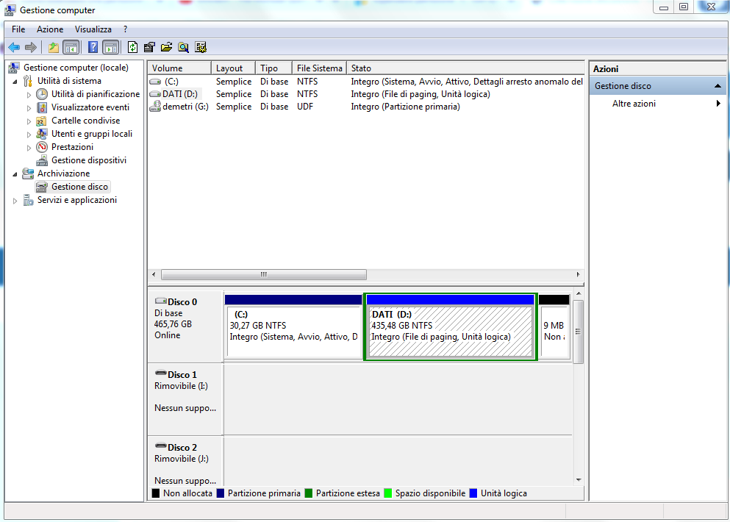Toggle the show/hide Action pane icon
Screen dimensions: 730x522
[110, 48]
